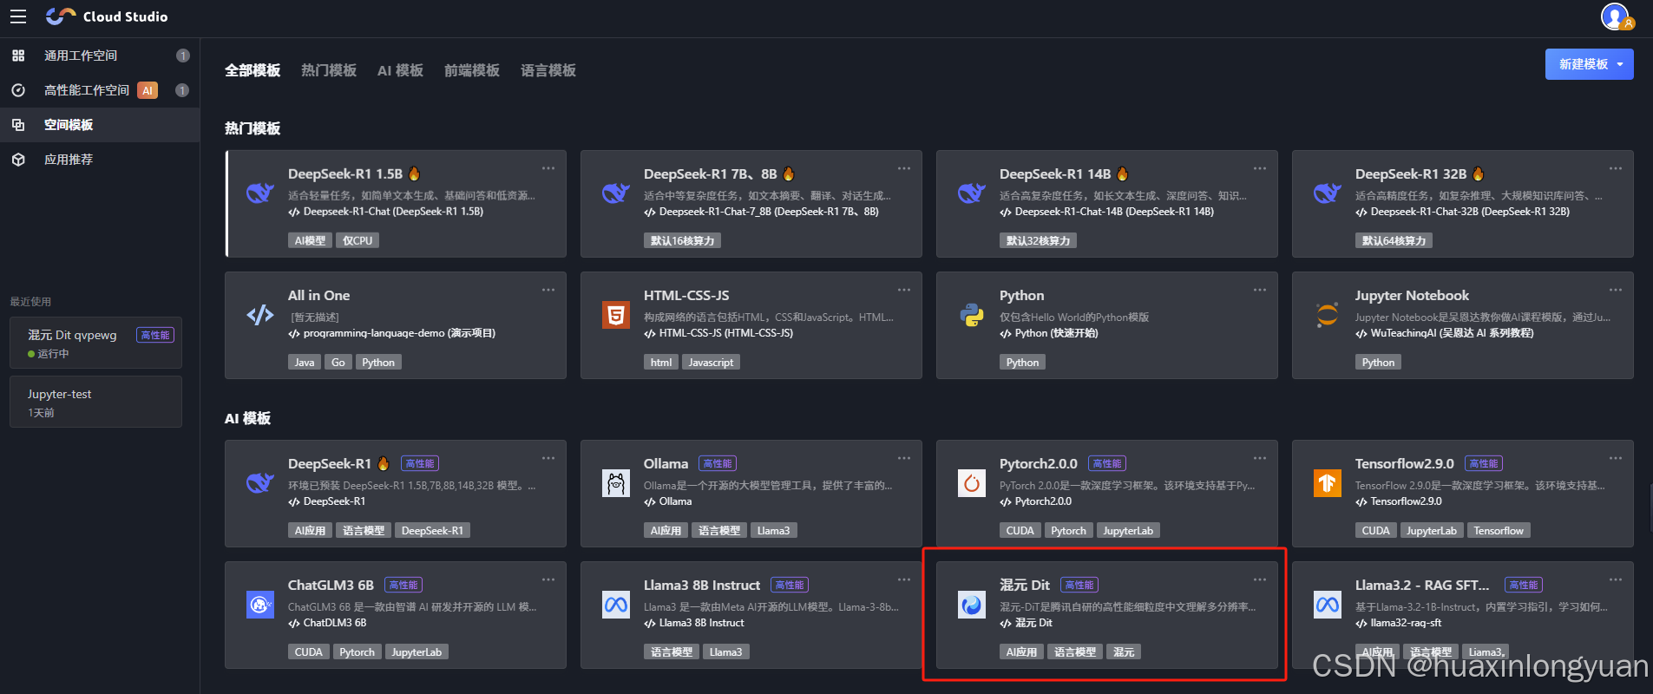1653x694 pixels.
Task: Click the 混元 tag on 混元 Dit card
Action: pos(1124,652)
